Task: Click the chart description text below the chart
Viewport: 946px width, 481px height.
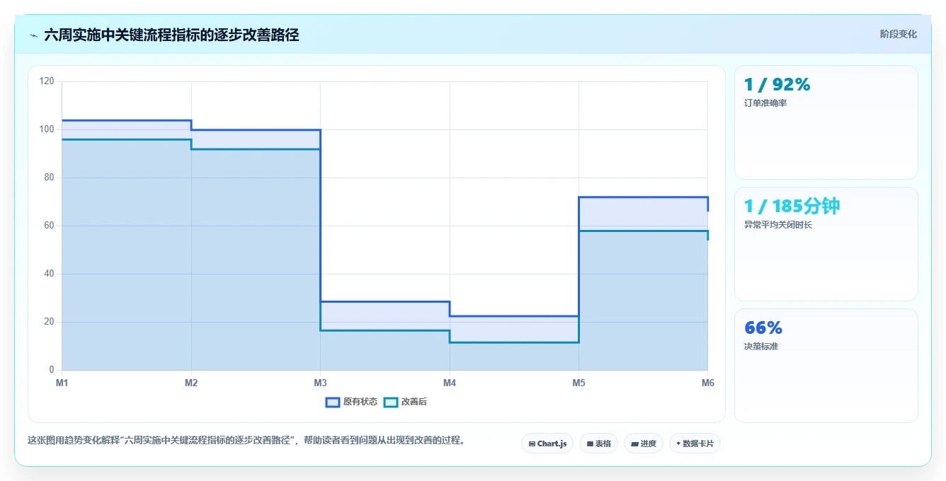Action: 247,440
